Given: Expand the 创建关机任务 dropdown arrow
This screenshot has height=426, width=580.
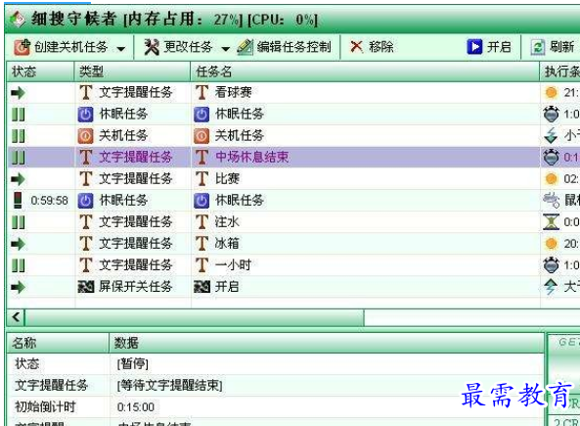Looking at the screenshot, I should pos(121,49).
